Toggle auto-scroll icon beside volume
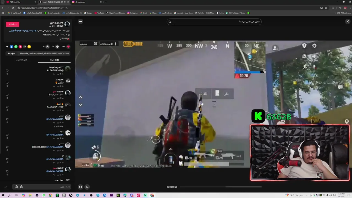352x198 pixels. (87, 187)
